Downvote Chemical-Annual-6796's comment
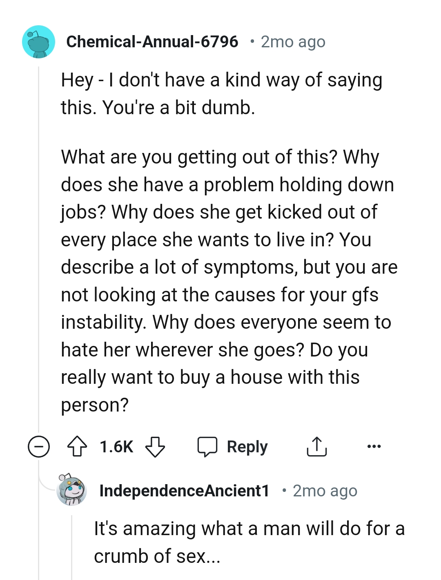 (x=154, y=447)
